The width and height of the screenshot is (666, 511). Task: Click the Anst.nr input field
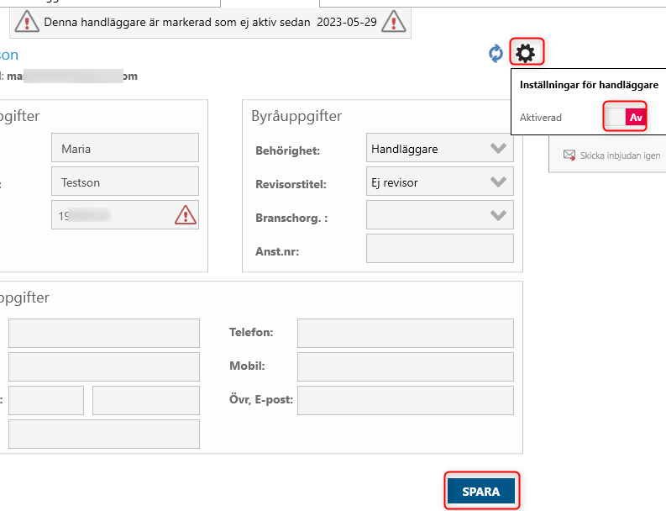(439, 249)
